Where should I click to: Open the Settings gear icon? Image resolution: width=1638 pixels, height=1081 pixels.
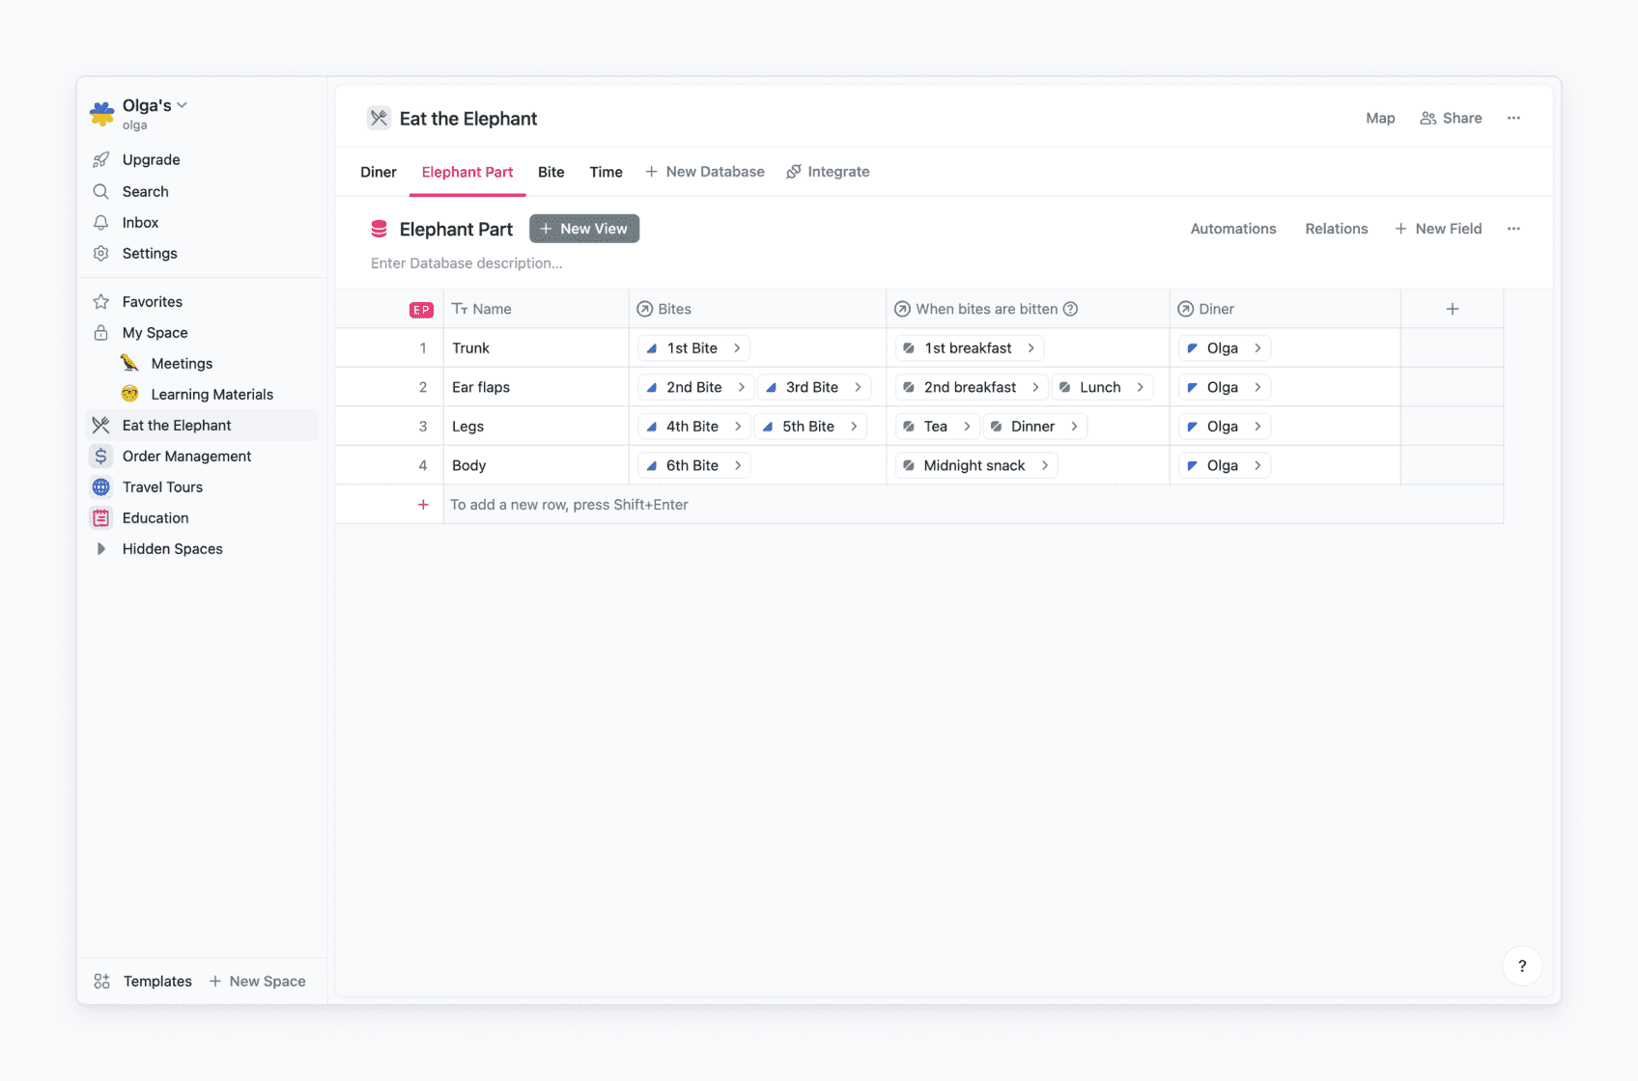101,253
